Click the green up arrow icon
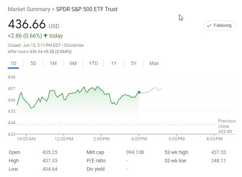This screenshot has height=177, width=242. click(x=45, y=36)
